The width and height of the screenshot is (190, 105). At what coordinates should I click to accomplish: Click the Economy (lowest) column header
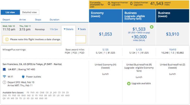(x=105, y=16)
